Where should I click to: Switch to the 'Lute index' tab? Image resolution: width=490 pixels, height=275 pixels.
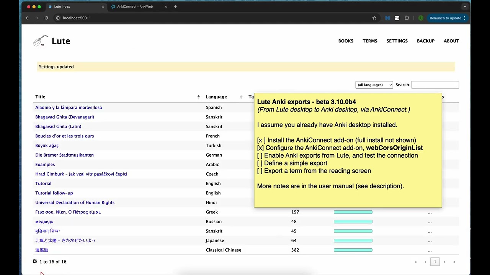click(76, 6)
